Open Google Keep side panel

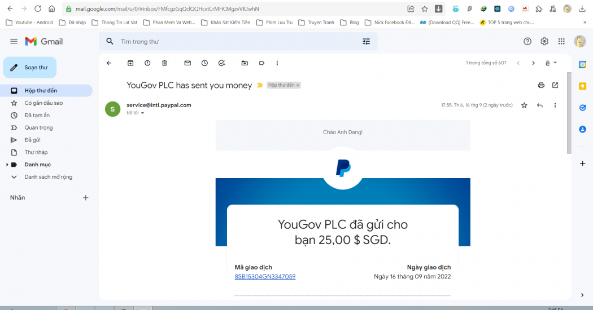tap(582, 86)
